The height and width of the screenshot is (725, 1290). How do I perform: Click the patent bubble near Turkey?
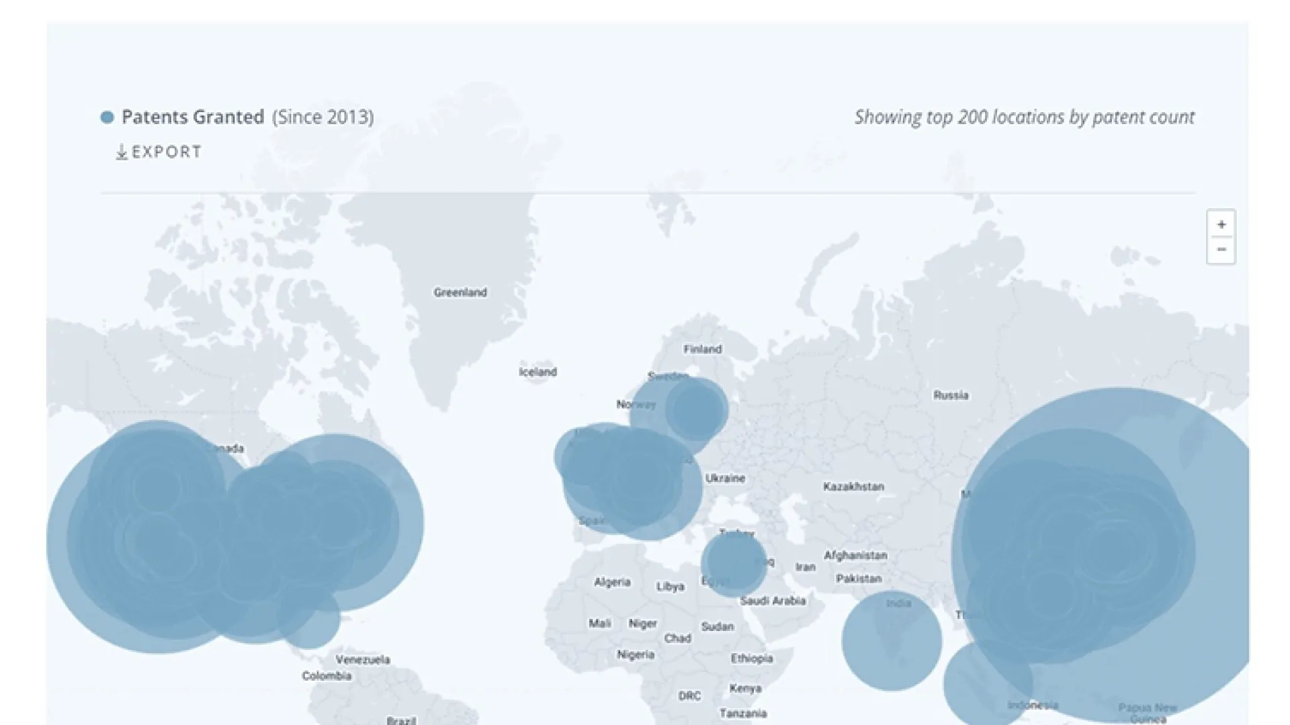pyautogui.click(x=733, y=564)
